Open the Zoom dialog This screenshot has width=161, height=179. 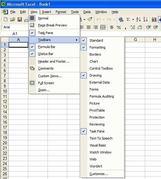click(54, 90)
